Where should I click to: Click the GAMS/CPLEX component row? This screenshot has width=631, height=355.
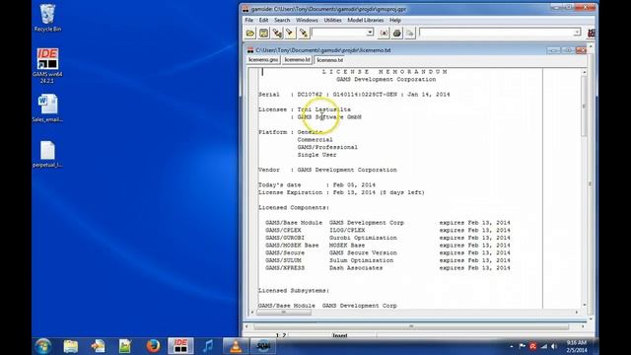(387, 230)
